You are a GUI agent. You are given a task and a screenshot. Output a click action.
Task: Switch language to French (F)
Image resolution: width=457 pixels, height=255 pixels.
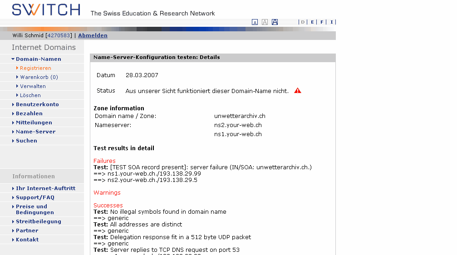(x=322, y=22)
